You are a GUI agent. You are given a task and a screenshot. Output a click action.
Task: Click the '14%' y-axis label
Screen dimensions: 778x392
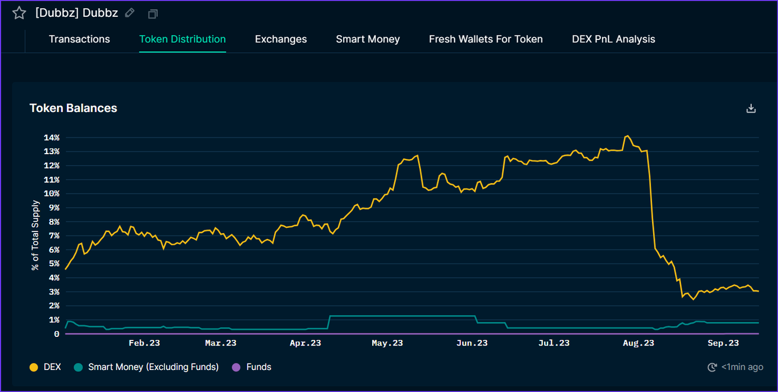pyautogui.click(x=51, y=137)
